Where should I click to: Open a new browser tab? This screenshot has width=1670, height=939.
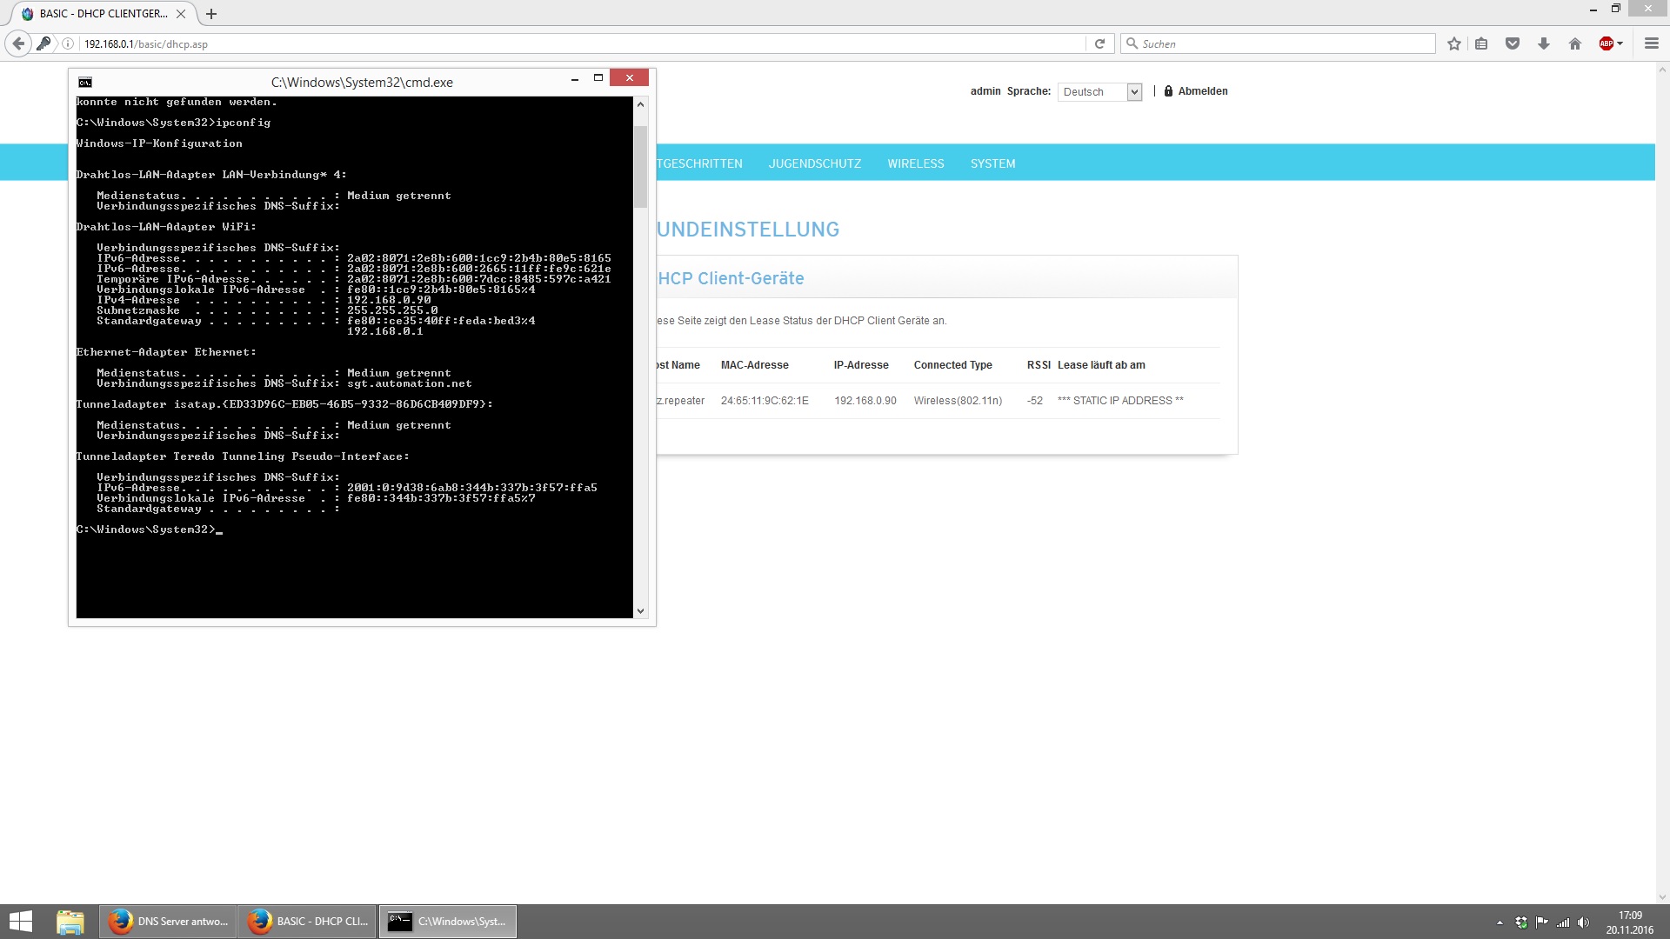pos(211,14)
